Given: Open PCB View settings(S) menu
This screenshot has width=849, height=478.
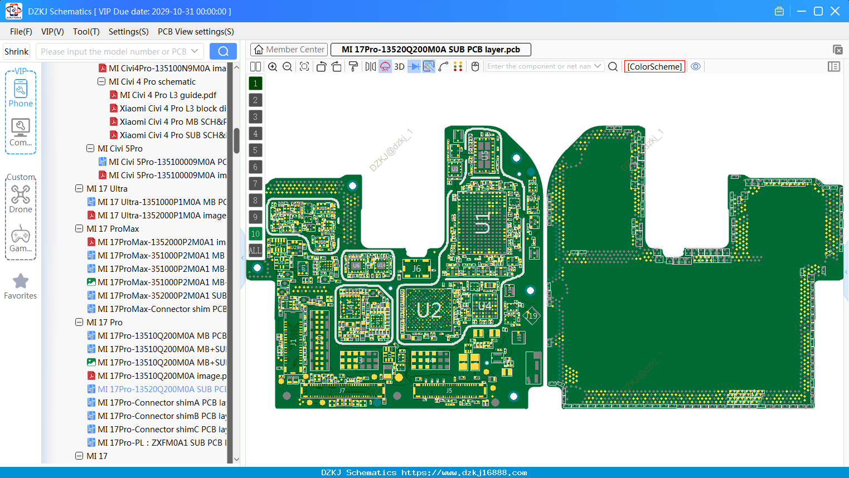Looking at the screenshot, I should 196,32.
